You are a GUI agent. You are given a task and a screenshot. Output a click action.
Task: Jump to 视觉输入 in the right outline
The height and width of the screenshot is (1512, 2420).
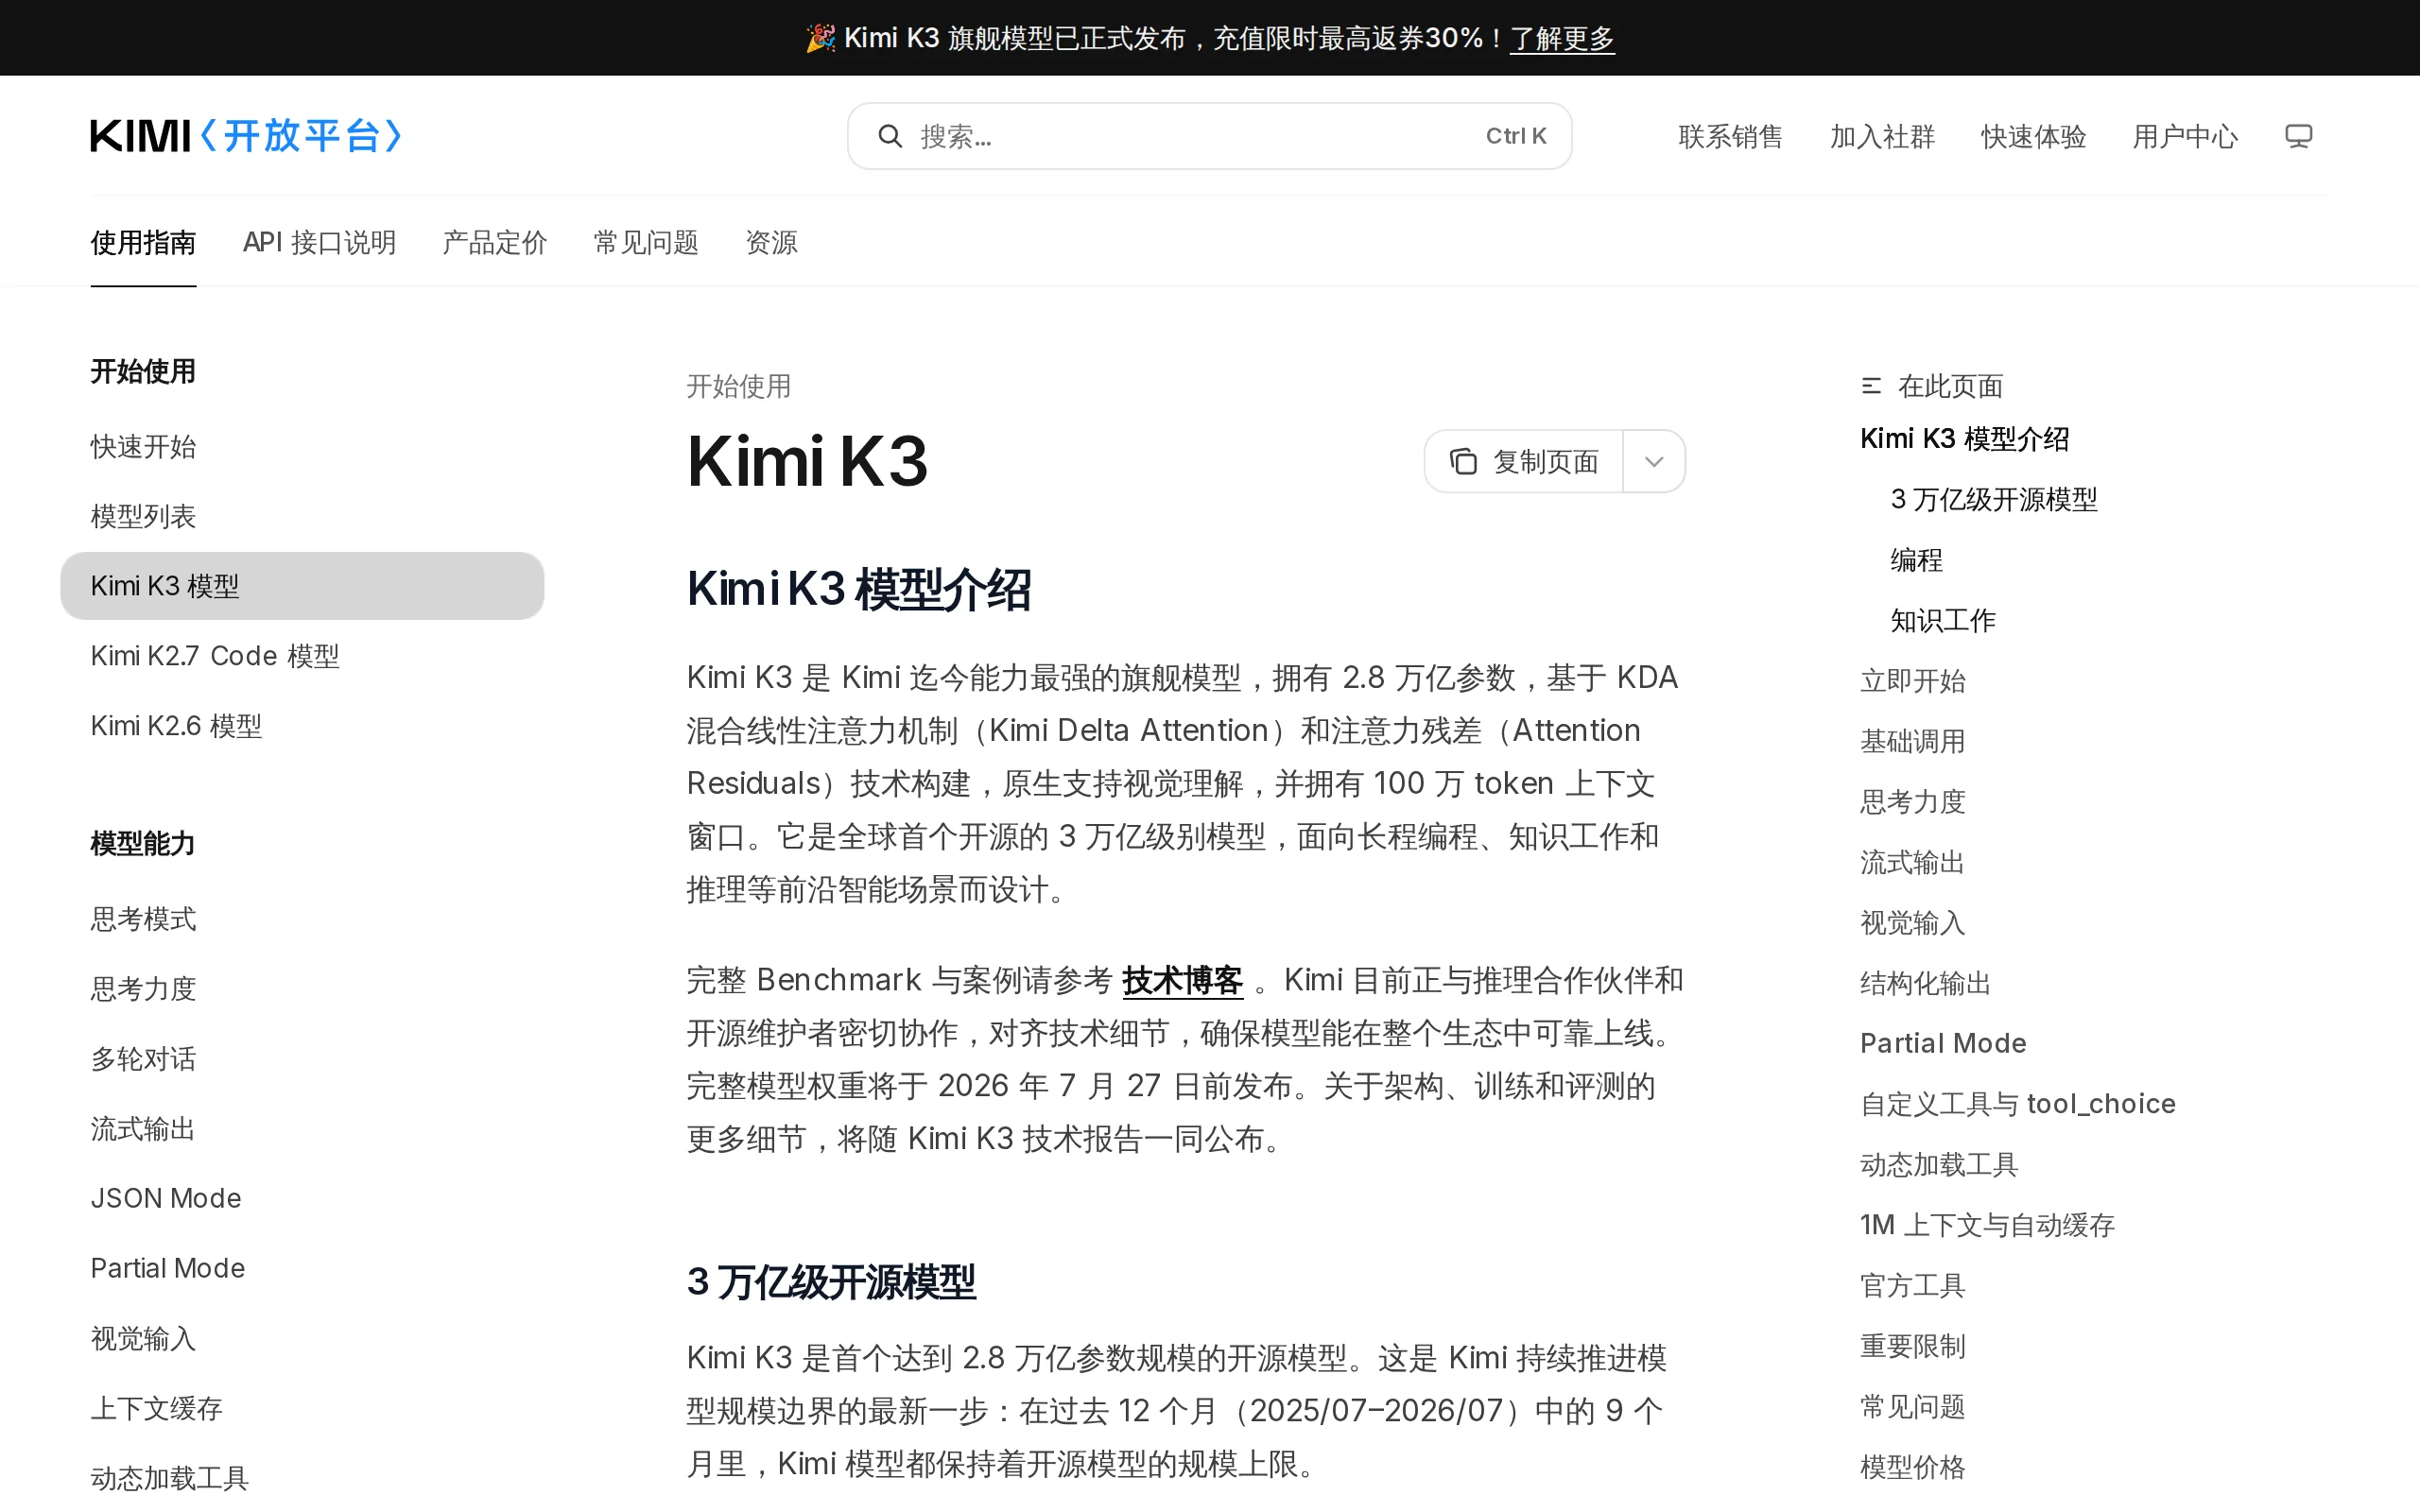1912,923
